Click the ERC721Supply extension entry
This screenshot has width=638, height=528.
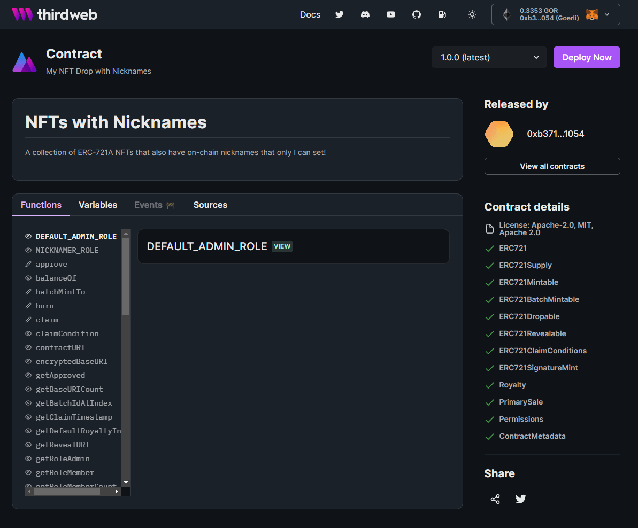click(519, 265)
